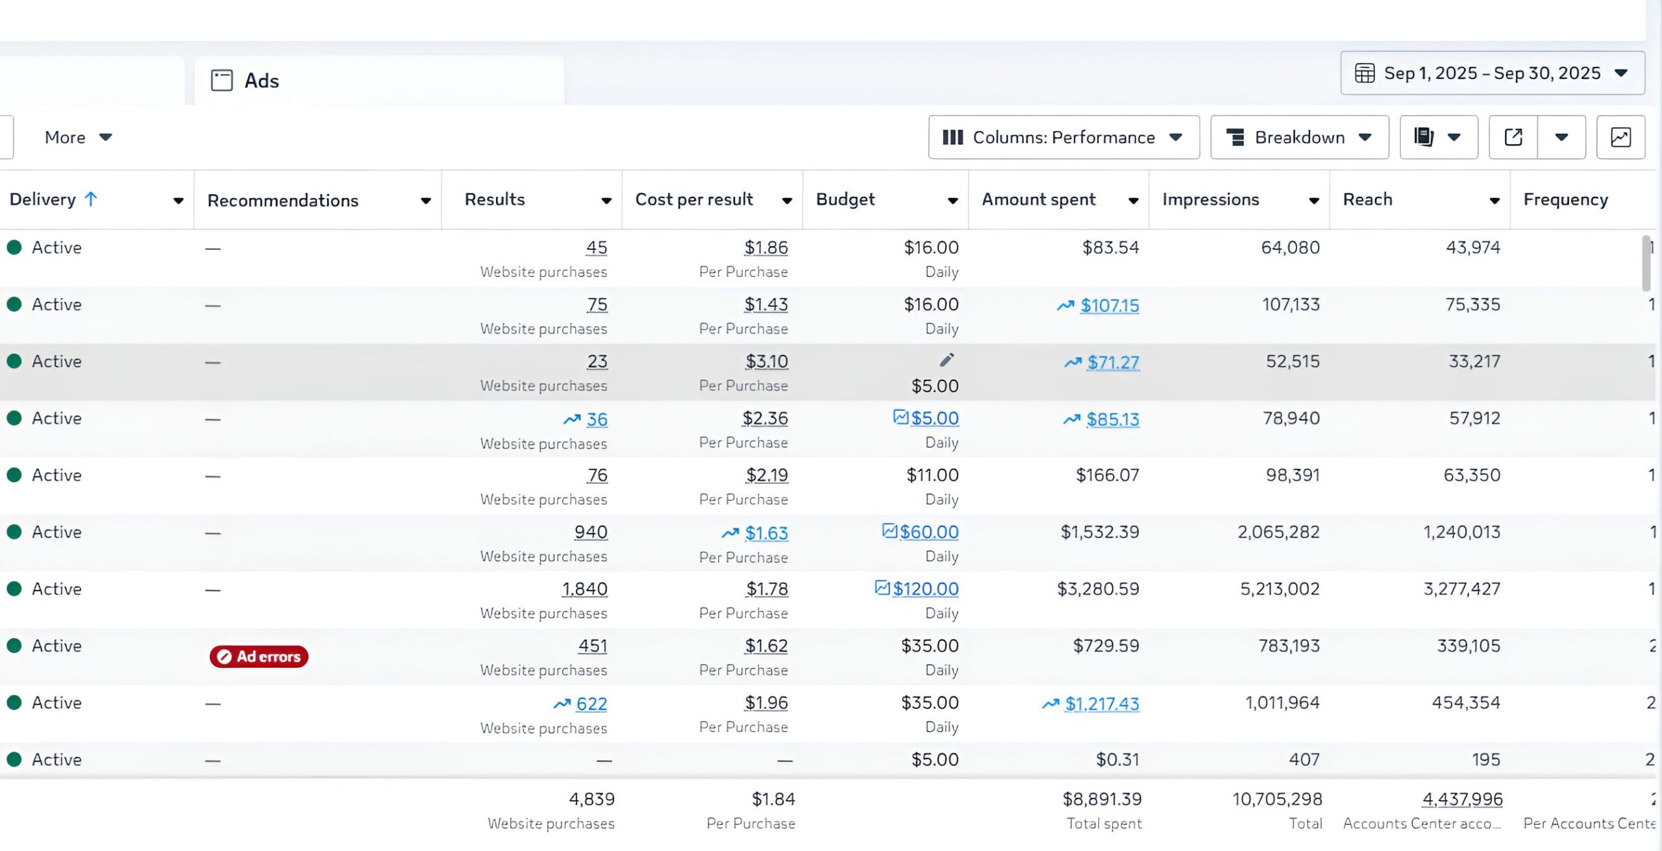Screen dimensions: 1662x851
Task: Open the $107.15 amount spent link
Action: tap(1109, 305)
